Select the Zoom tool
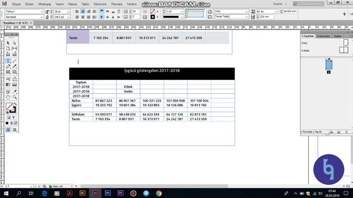The height and width of the screenshot is (198, 353). pos(14,97)
